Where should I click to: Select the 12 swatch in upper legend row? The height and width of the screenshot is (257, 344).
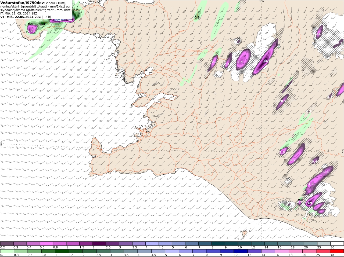point(258,244)
